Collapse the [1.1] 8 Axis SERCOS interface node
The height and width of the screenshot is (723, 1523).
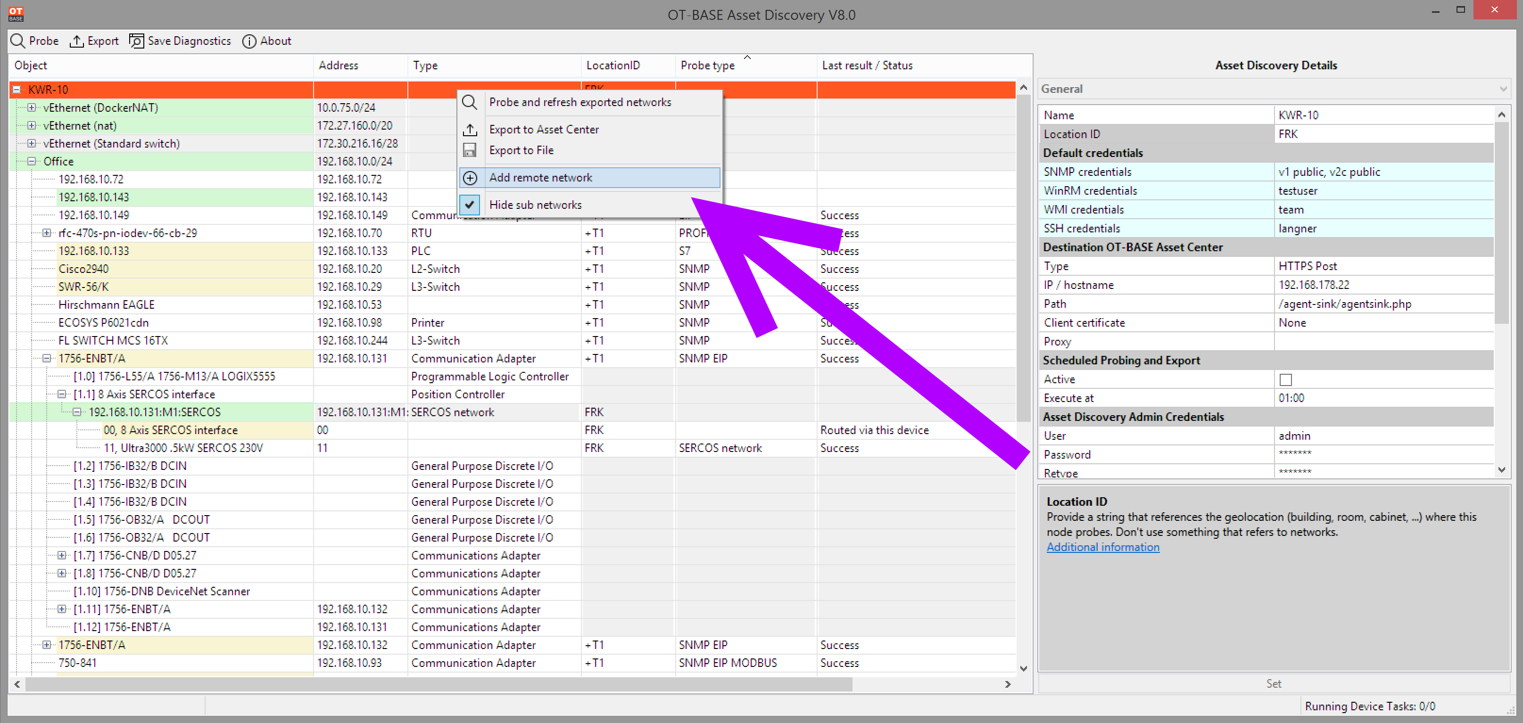point(61,394)
